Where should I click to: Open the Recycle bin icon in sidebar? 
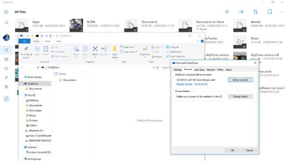6,87
